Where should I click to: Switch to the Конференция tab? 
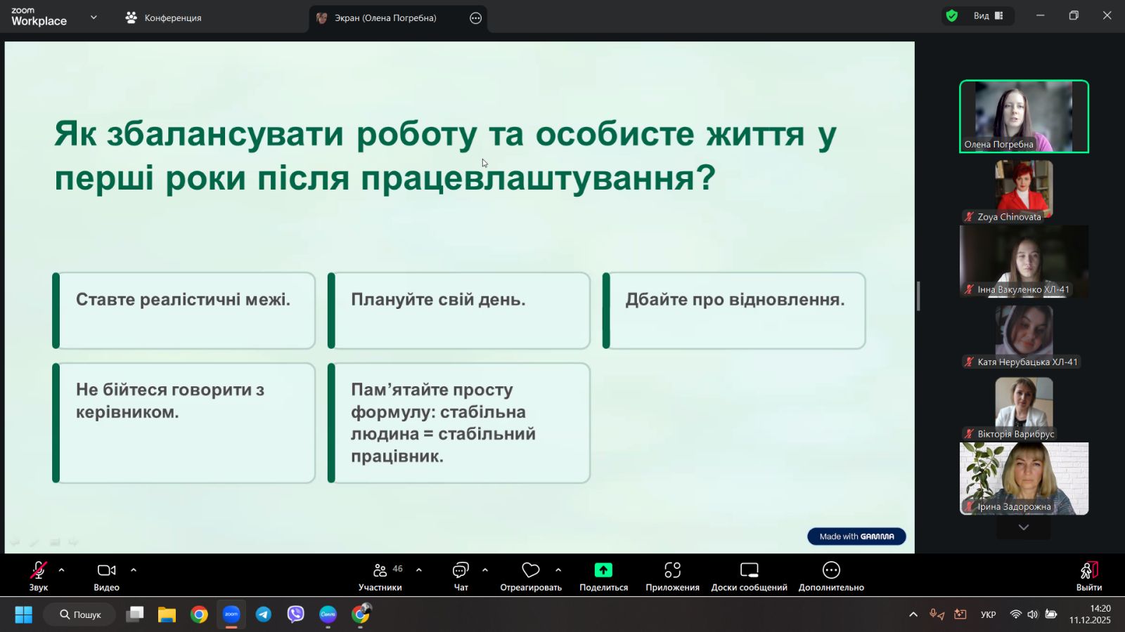point(164,18)
